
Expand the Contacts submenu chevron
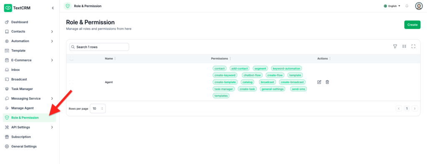52,32
